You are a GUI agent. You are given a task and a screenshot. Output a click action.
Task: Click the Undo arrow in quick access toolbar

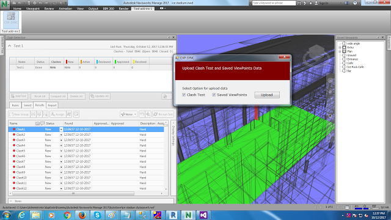[x=40, y=3]
